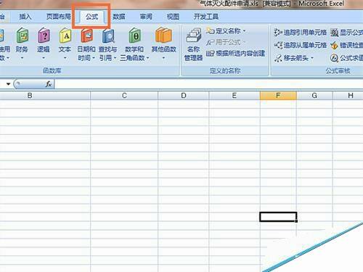Switch to the Formulas (公式) tab
The height and width of the screenshot is (272, 363).
click(91, 17)
